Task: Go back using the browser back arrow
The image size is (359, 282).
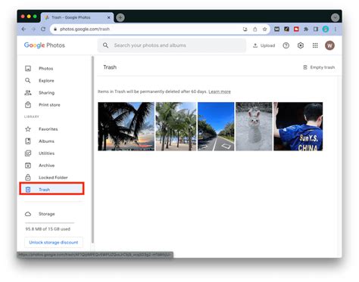Action: tap(23, 29)
